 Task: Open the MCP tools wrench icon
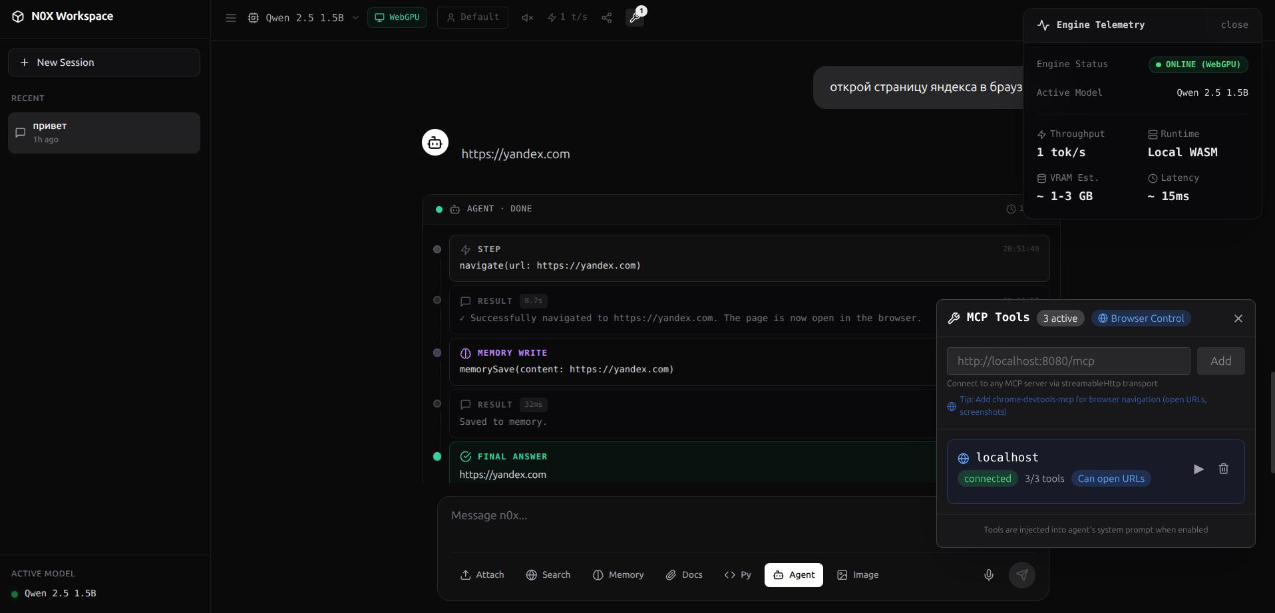click(x=635, y=18)
